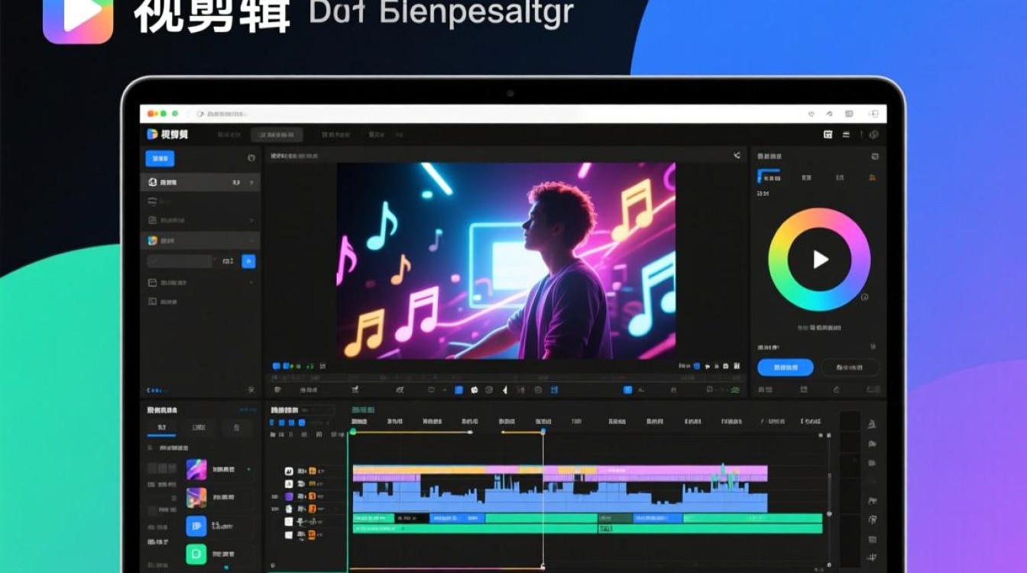1027x573 pixels.
Task: Open the blue document thumbnail in the media list
Action: 196,526
